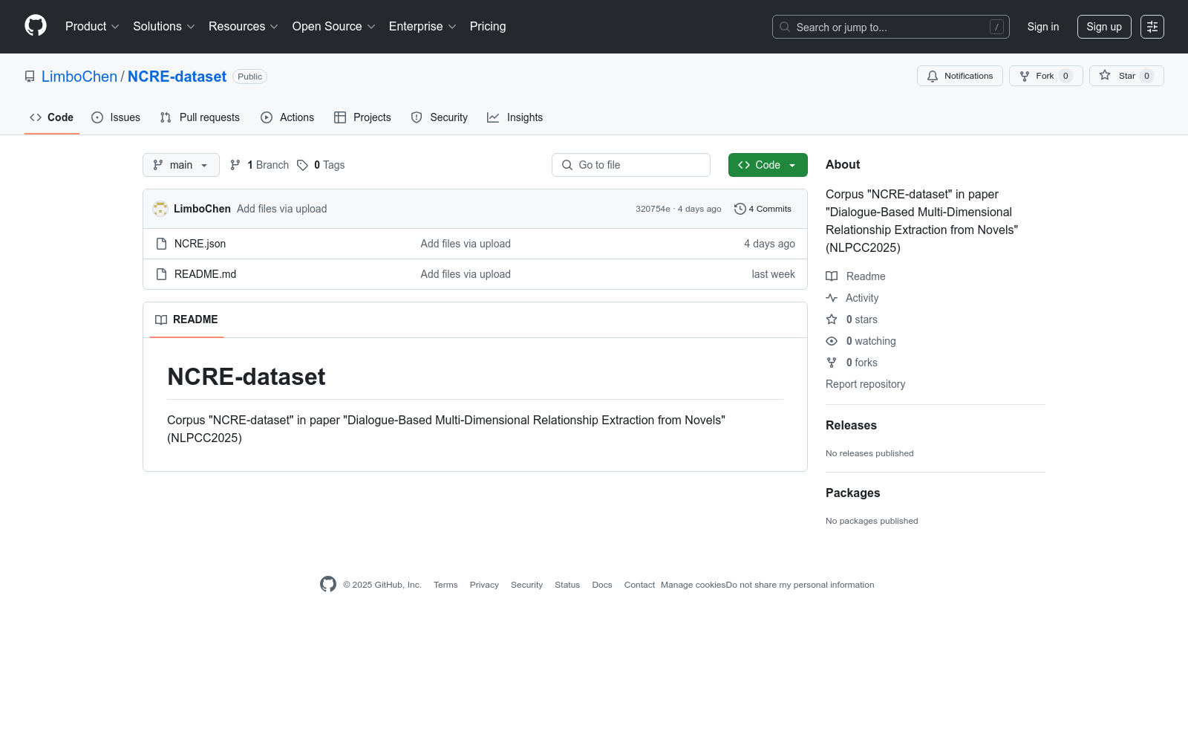Open the README.md file link

[205, 274]
